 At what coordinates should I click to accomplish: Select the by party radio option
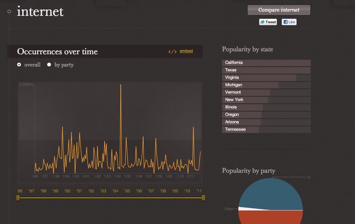[x=49, y=65]
